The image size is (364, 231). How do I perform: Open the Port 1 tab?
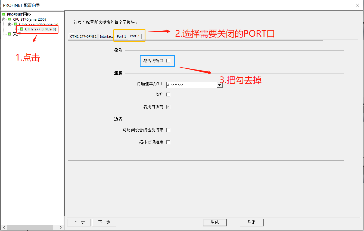coord(122,37)
